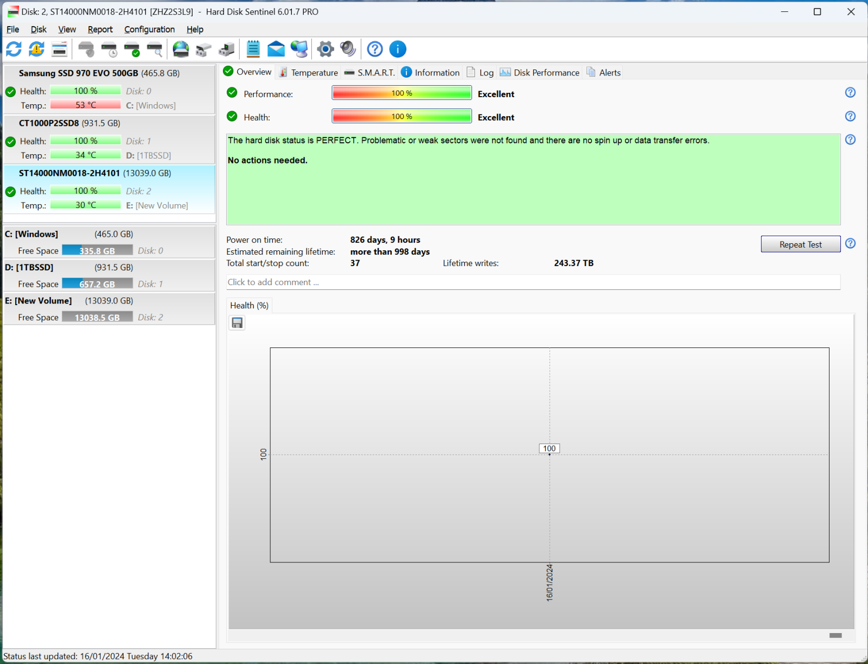
Task: Click the speaker sound toolbar icon
Action: click(x=348, y=49)
